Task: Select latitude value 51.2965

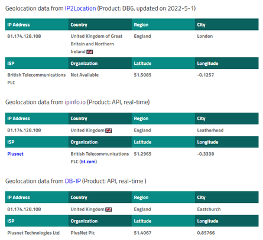Action: point(142,154)
